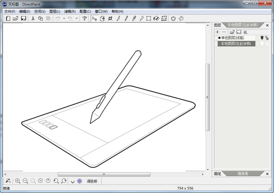
Task: Toggle link icon on 单色图层 layer
Action: 267,38
